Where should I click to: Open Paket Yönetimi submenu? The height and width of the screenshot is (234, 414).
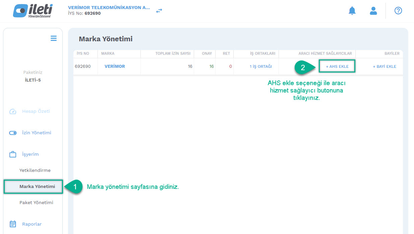(36, 202)
